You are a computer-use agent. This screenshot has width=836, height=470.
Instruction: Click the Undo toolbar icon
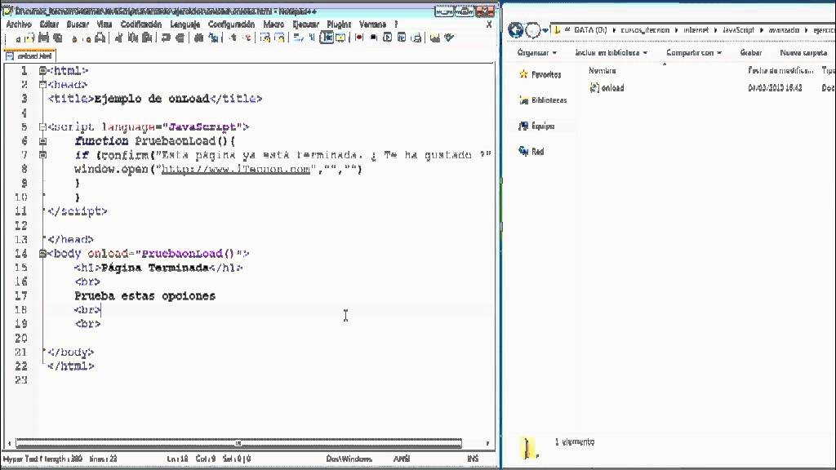(166, 38)
